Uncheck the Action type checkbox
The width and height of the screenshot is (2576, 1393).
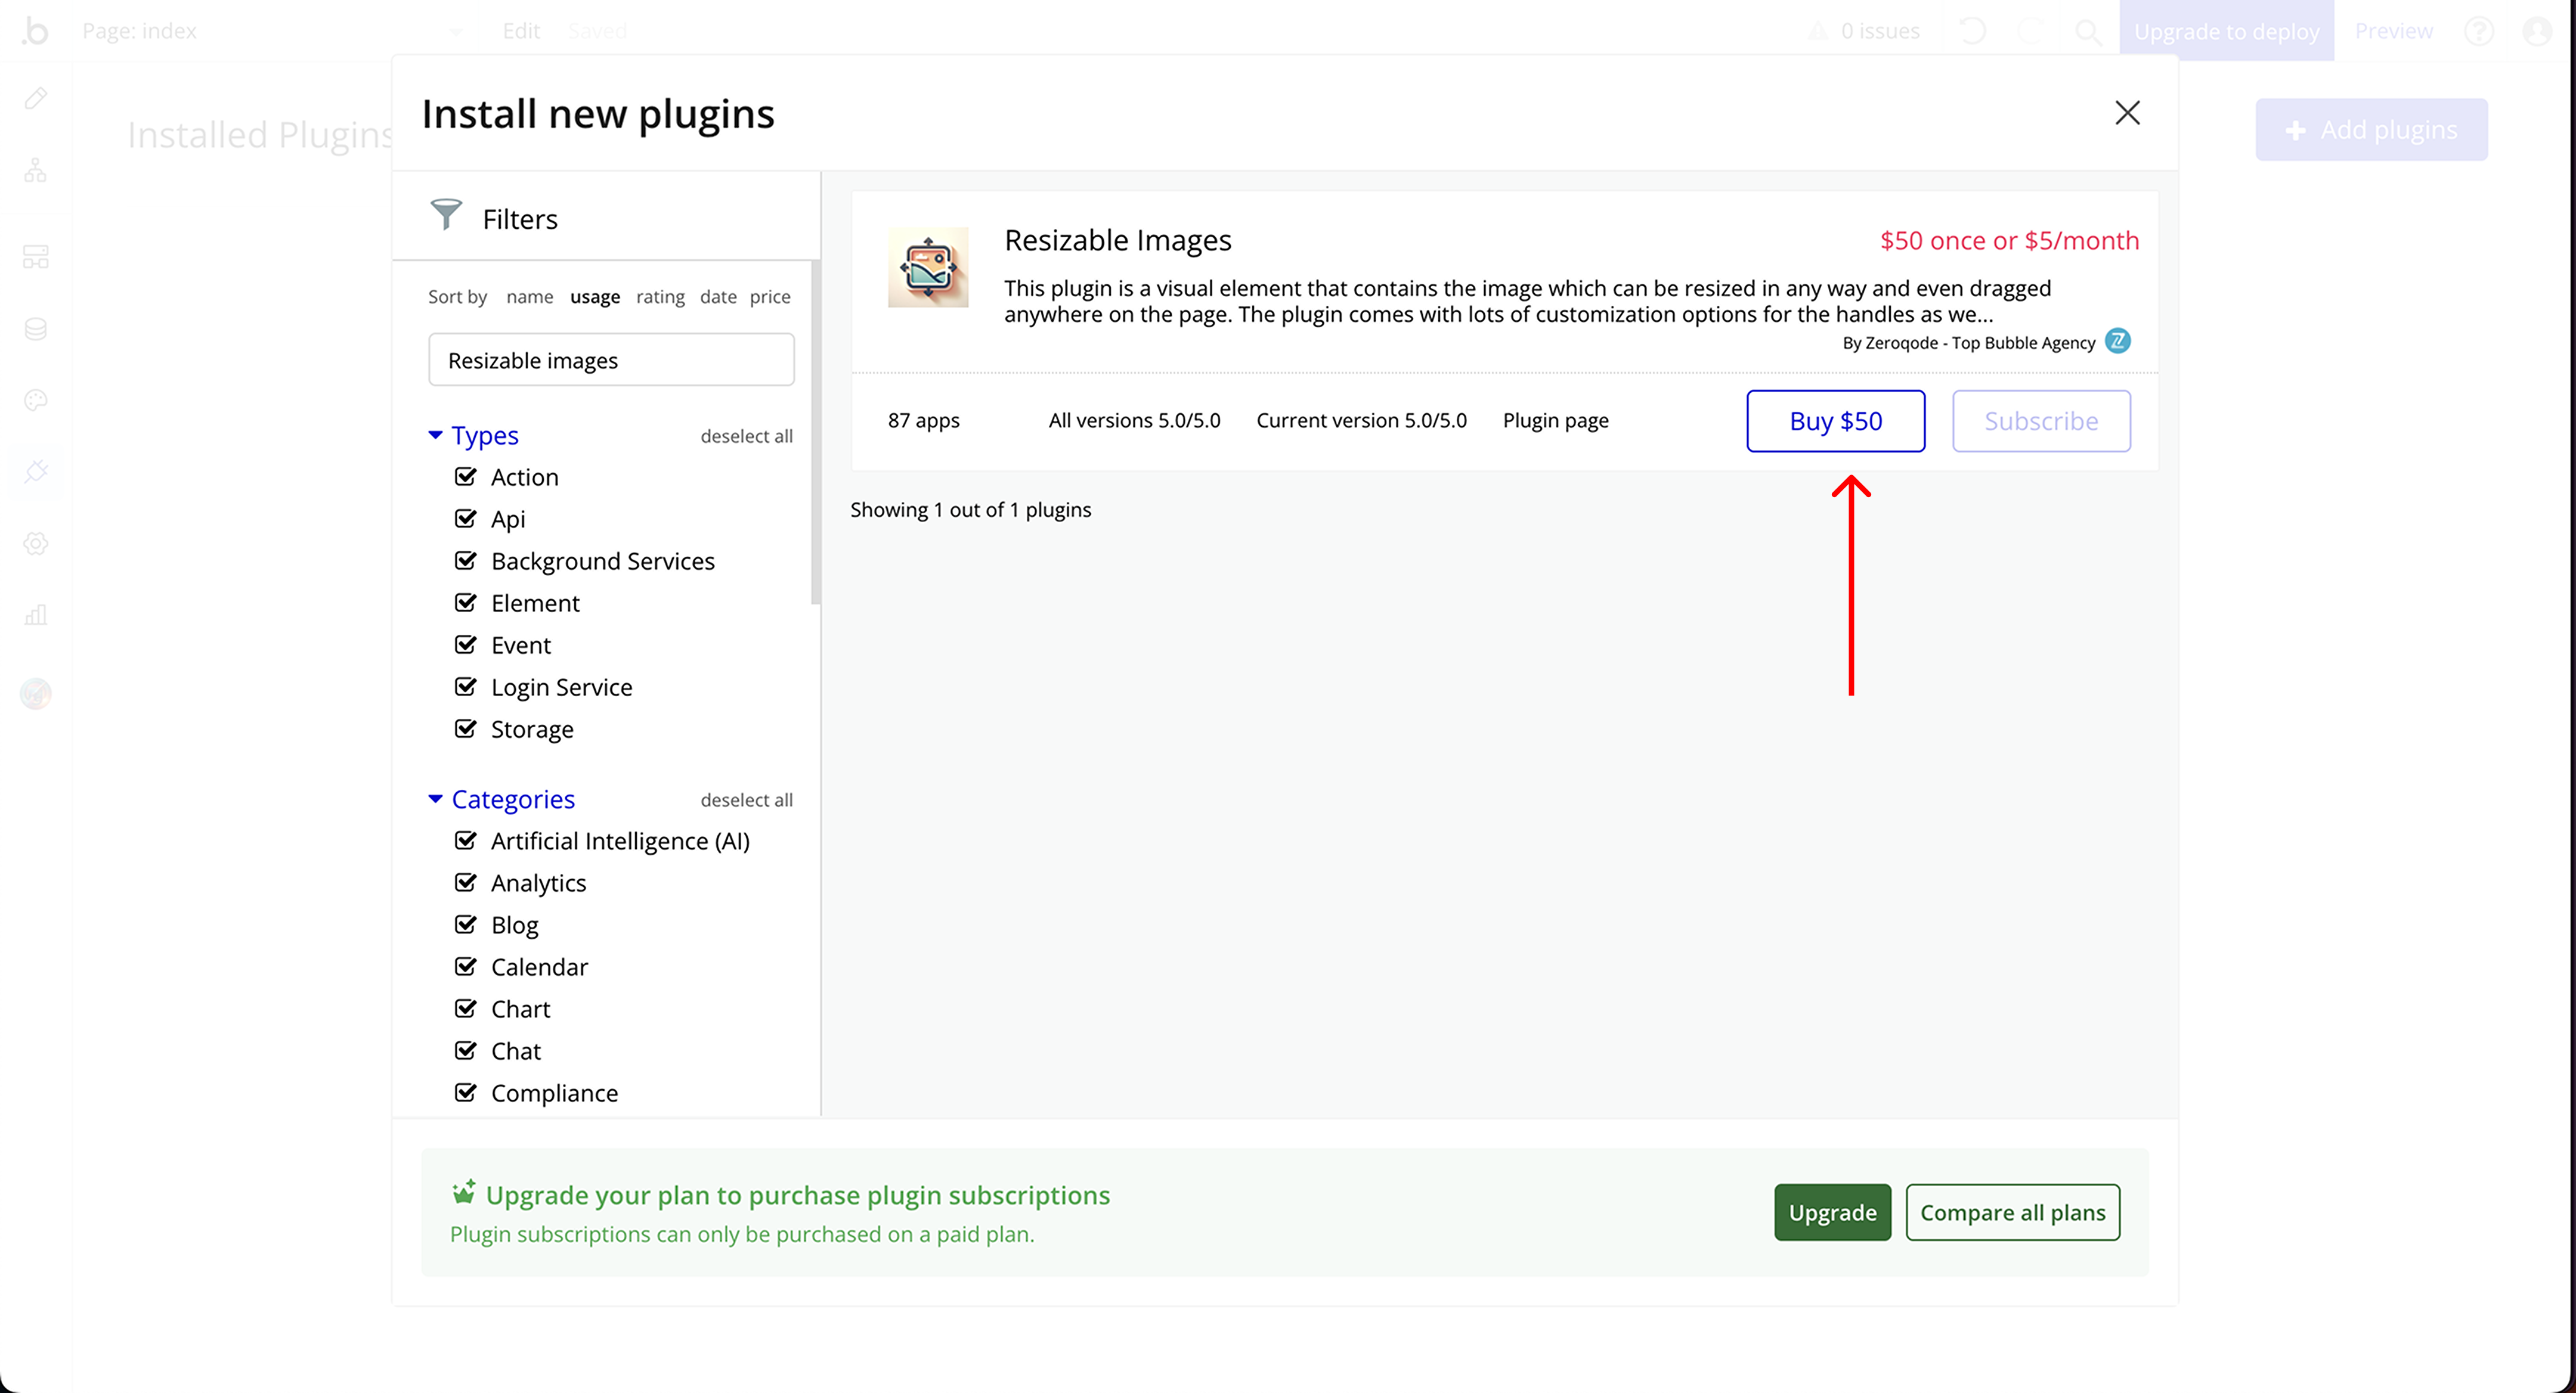[465, 477]
